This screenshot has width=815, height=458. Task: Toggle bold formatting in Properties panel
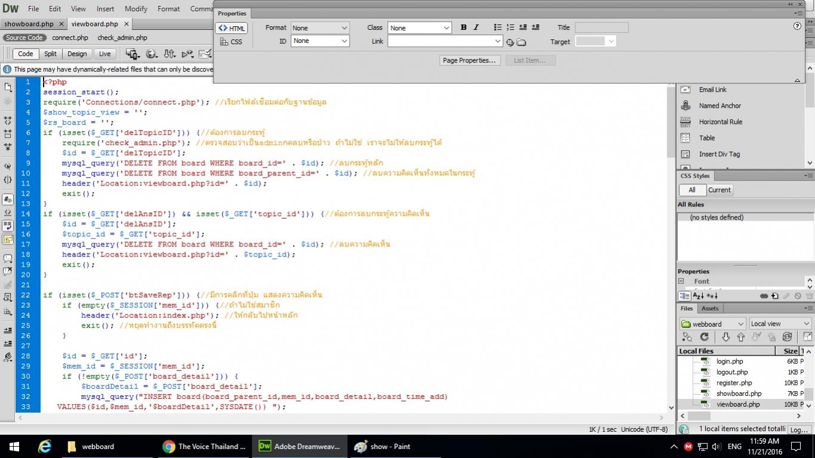[x=464, y=27]
